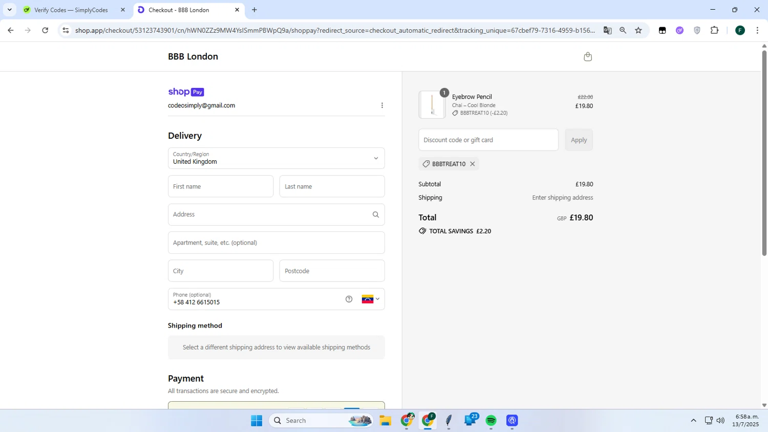The image size is (768, 432).
Task: Click the page vertical scrollbar
Action: [764, 154]
